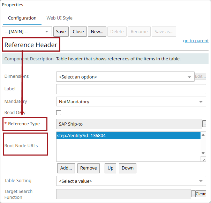The width and height of the screenshot is (211, 203).
Task: Click the Close button
Action: [78, 31]
